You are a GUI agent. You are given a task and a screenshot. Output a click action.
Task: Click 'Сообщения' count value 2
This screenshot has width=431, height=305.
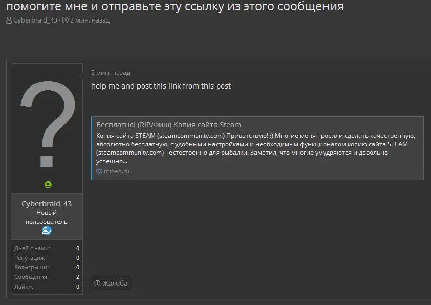[78, 277]
